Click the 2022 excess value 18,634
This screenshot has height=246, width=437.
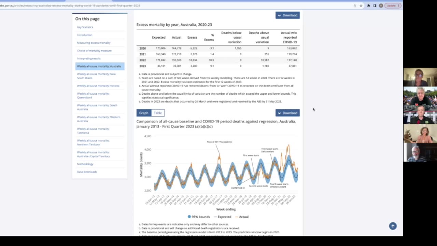[192, 60]
